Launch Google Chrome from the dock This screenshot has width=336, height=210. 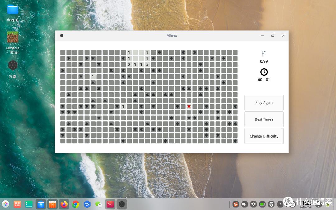click(x=76, y=204)
